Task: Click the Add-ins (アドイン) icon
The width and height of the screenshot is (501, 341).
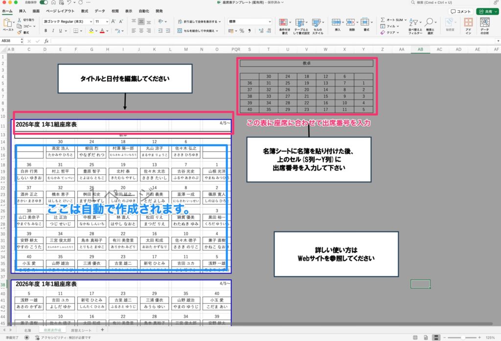Action: [x=468, y=25]
